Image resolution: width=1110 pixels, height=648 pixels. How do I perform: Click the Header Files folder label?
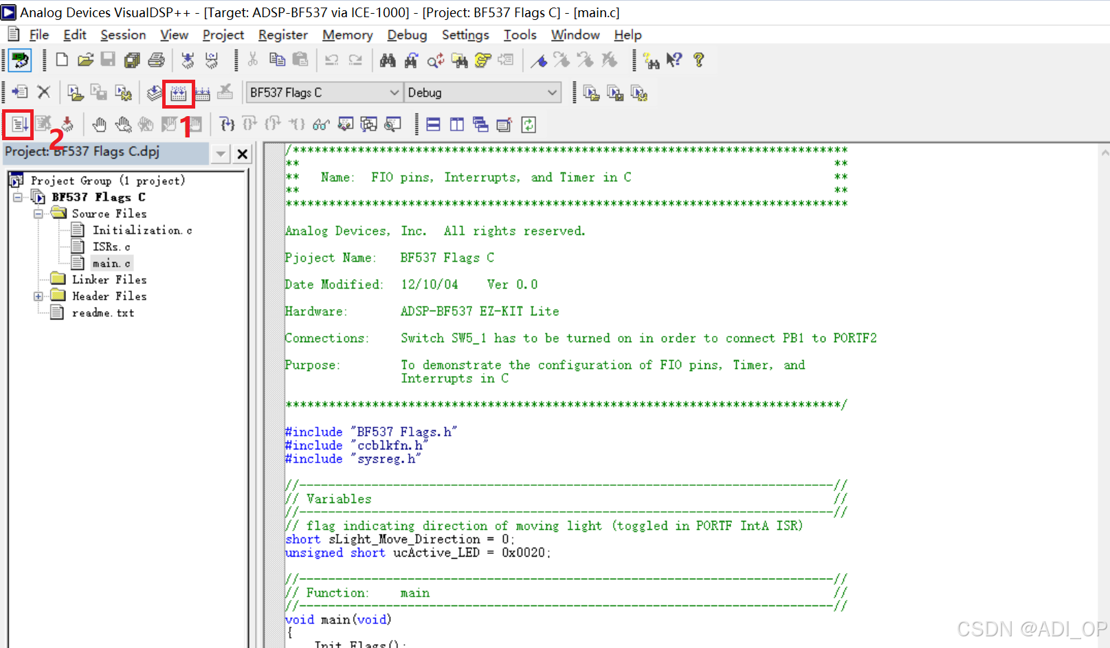tap(109, 296)
